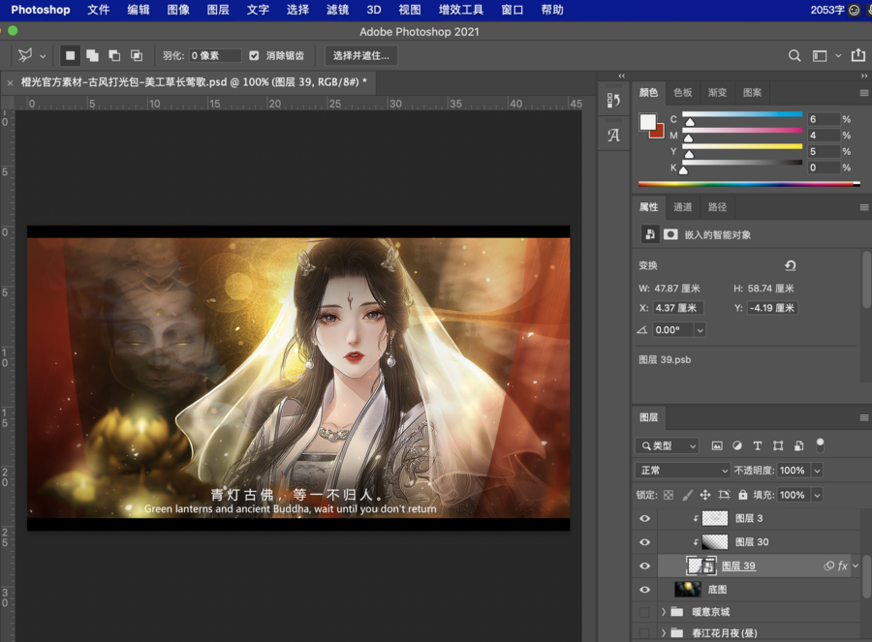Open the Glyphs panel icon
The height and width of the screenshot is (642, 872).
tap(613, 136)
